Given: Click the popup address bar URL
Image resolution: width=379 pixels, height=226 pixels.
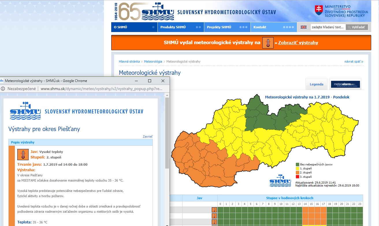Looking at the screenshot, I should click(101, 89).
